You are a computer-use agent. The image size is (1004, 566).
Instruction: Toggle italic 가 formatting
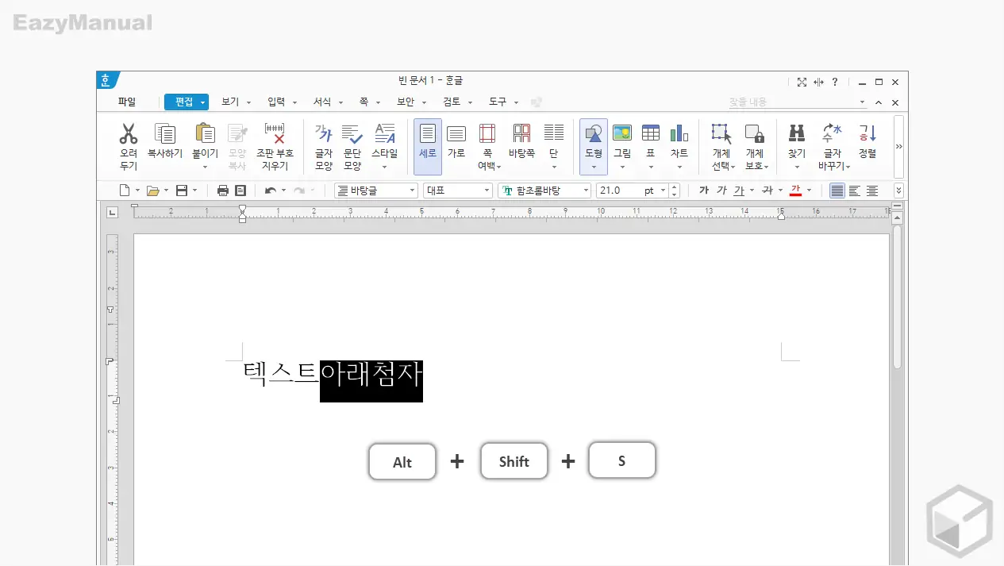coord(721,191)
